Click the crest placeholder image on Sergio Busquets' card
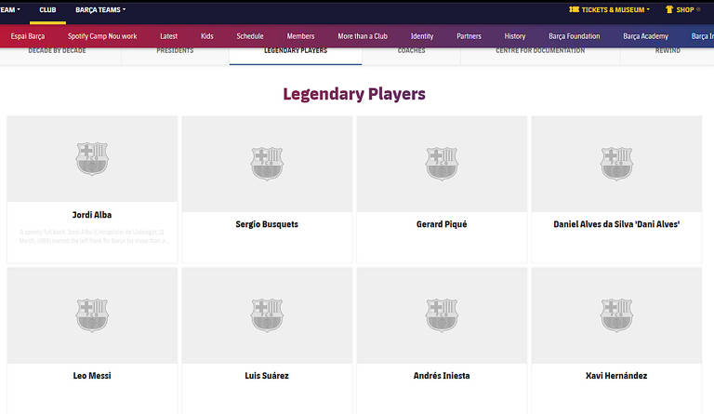The image size is (714, 414). pos(267,164)
